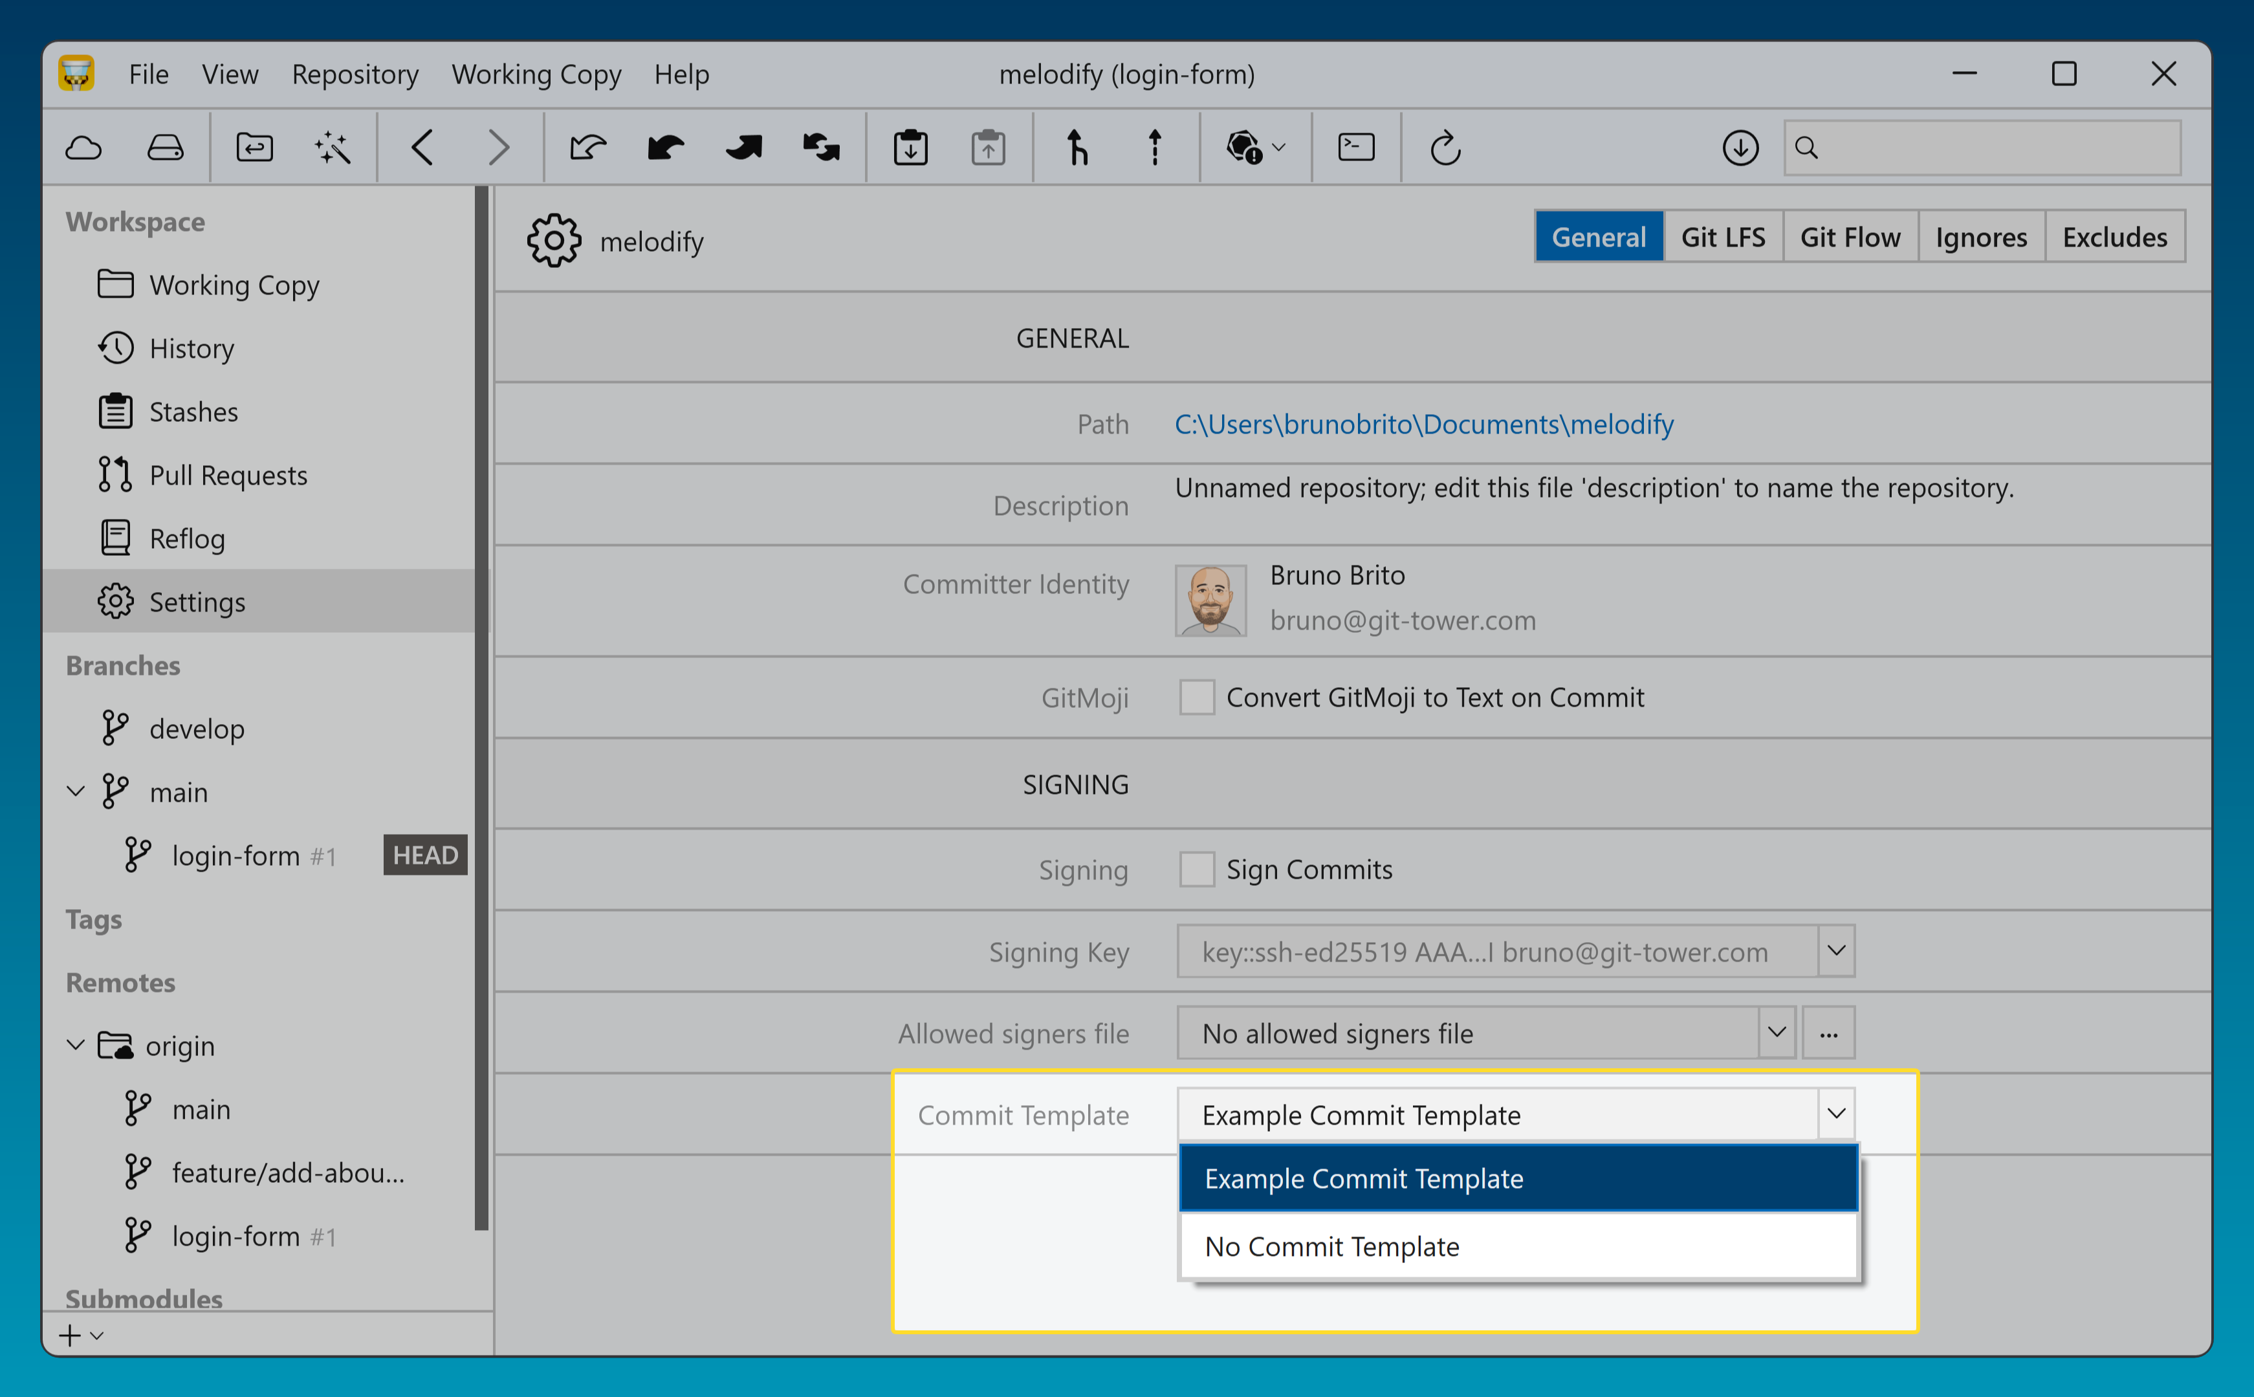Collapse the main branch in Branches
Viewport: 2254px width, 1397px height.
click(75, 791)
